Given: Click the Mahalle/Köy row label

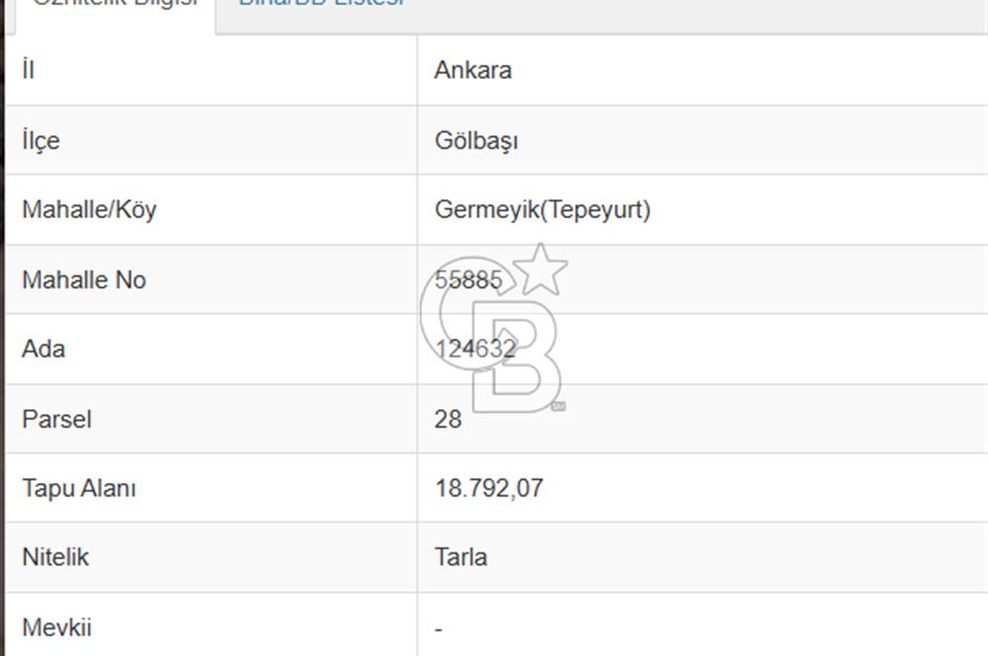Looking at the screenshot, I should 89,210.
